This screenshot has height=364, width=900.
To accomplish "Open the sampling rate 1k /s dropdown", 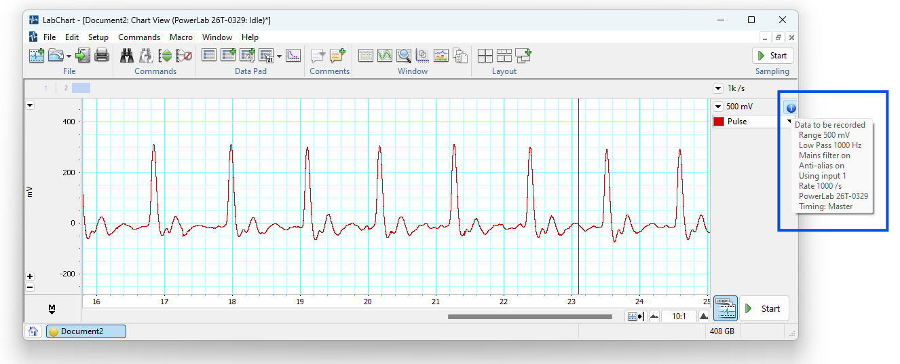I will pos(717,88).
